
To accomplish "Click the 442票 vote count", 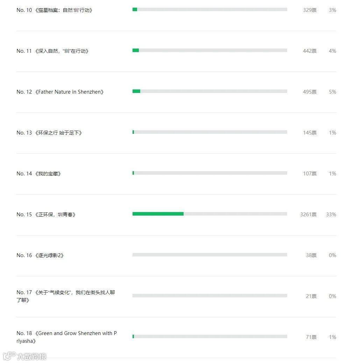I will [x=310, y=51].
